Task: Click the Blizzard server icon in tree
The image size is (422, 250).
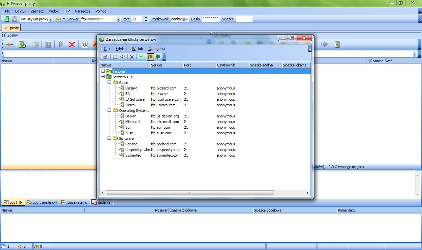Action: (122, 88)
